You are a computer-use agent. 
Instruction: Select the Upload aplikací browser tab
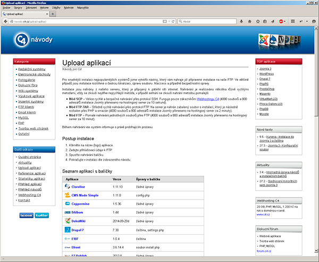[26, 14]
